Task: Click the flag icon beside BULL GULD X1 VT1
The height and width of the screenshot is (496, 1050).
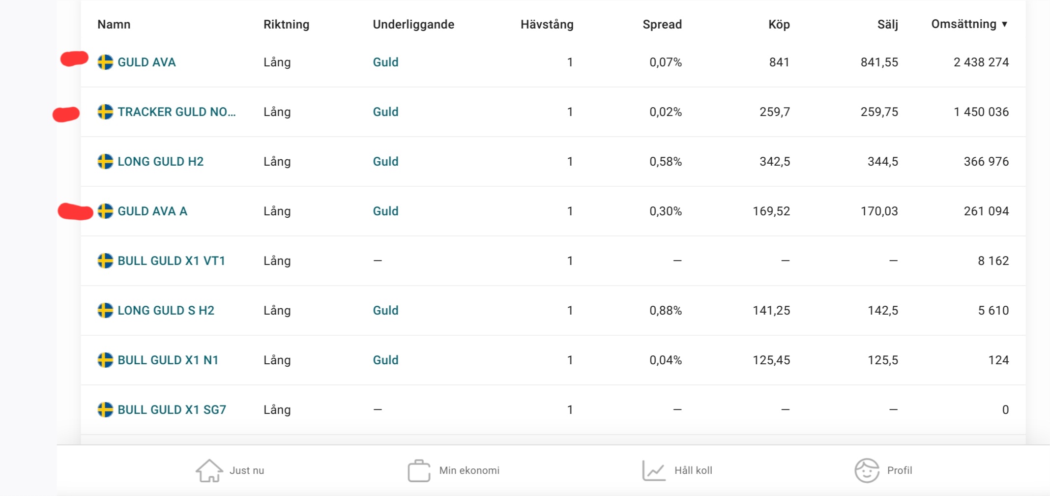Action: click(105, 261)
